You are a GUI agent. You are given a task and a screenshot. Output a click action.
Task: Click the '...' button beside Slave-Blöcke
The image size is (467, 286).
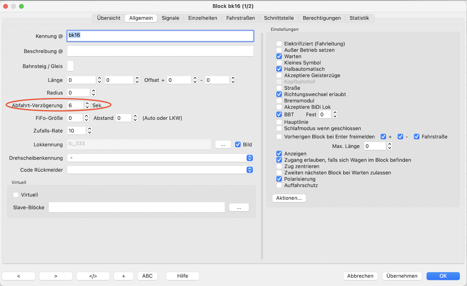238,208
